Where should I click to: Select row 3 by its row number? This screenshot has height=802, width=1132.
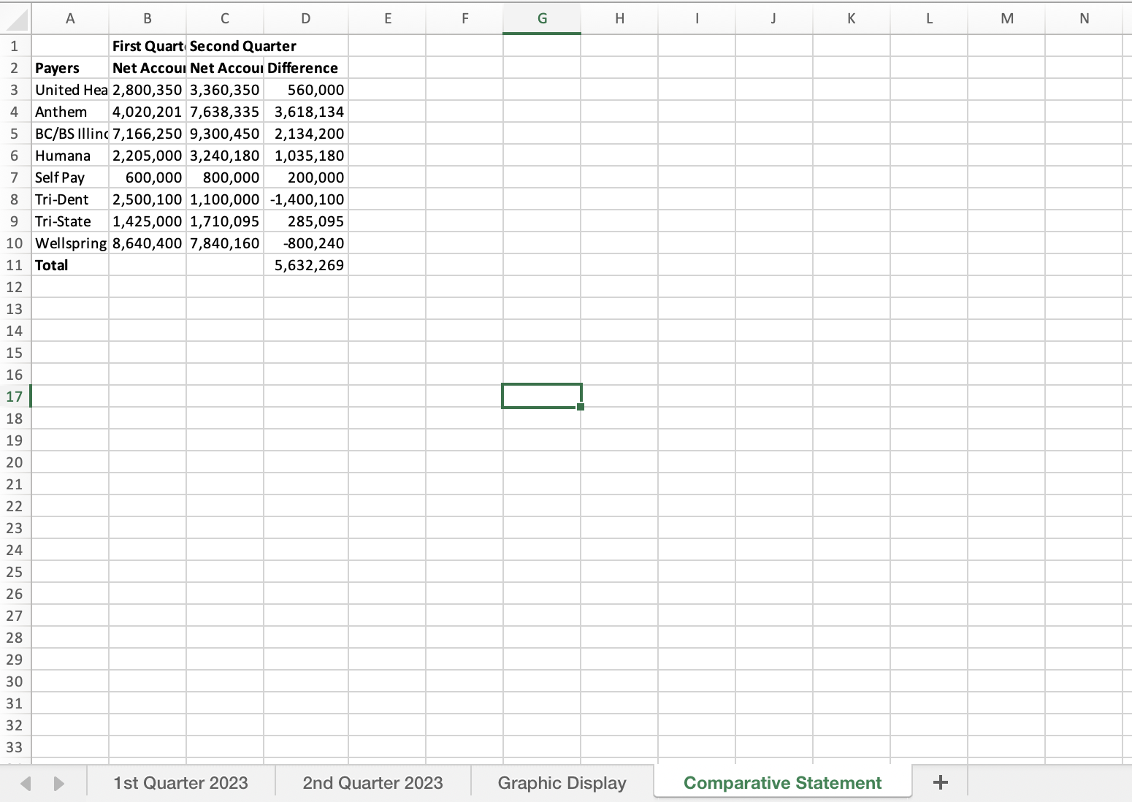coord(14,89)
